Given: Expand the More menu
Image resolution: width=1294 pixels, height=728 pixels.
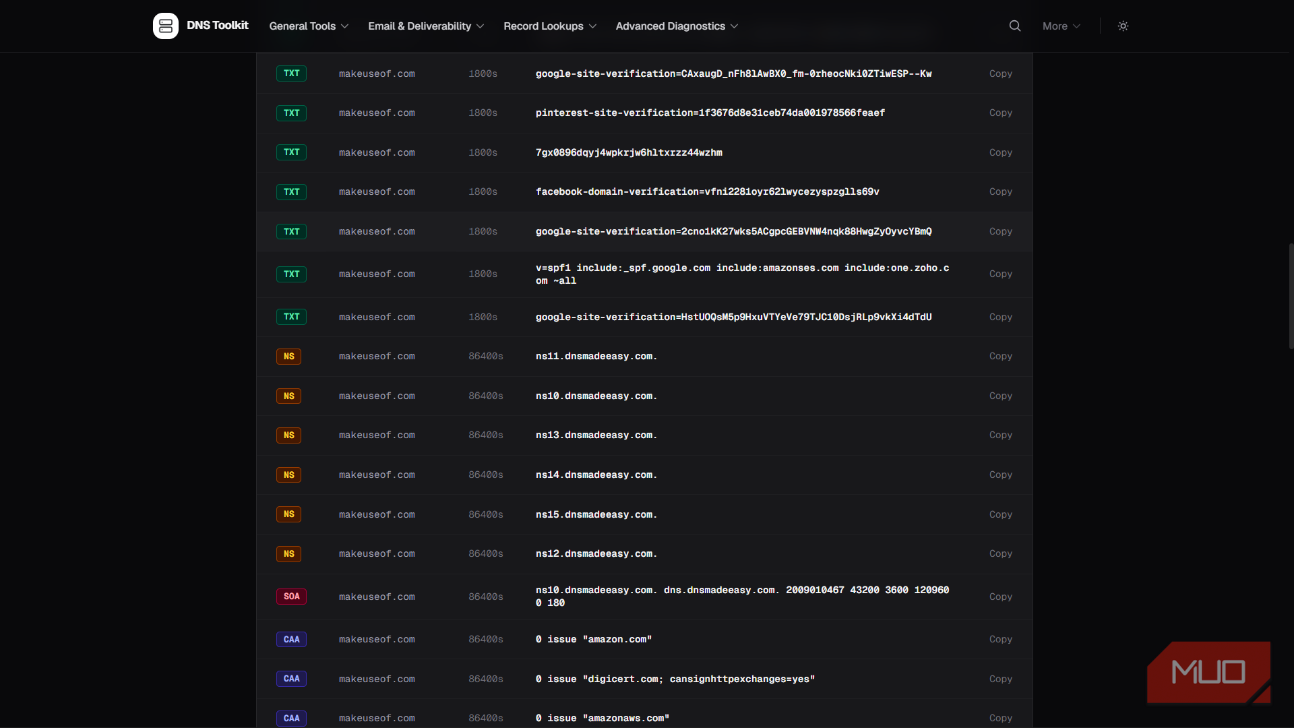Looking at the screenshot, I should pyautogui.click(x=1061, y=26).
